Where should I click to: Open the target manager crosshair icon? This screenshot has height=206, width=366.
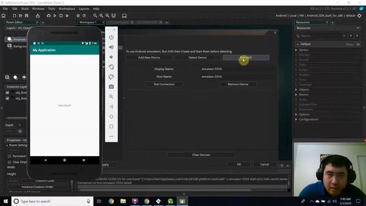[x=360, y=15]
